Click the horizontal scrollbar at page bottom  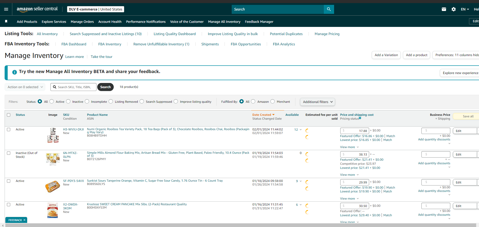241,225
